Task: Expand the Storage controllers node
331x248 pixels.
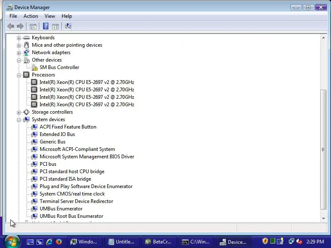Action: pyautogui.click(x=19, y=112)
